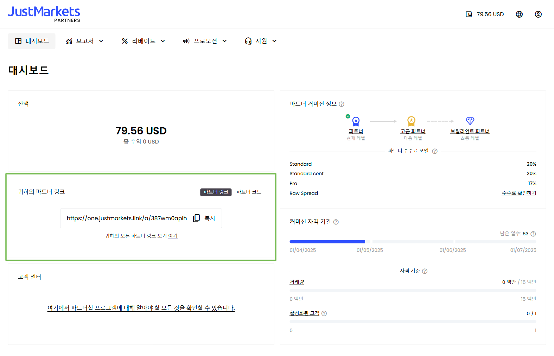
Task: Expand the 보고서 dropdown chevron
Action: pyautogui.click(x=101, y=41)
